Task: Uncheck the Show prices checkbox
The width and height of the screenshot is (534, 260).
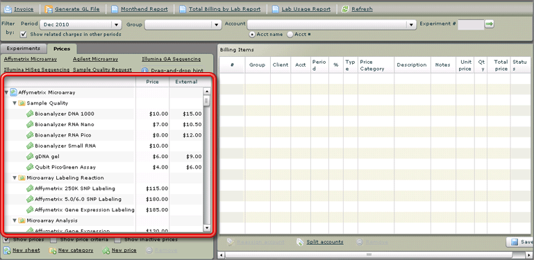Action: click(6, 240)
